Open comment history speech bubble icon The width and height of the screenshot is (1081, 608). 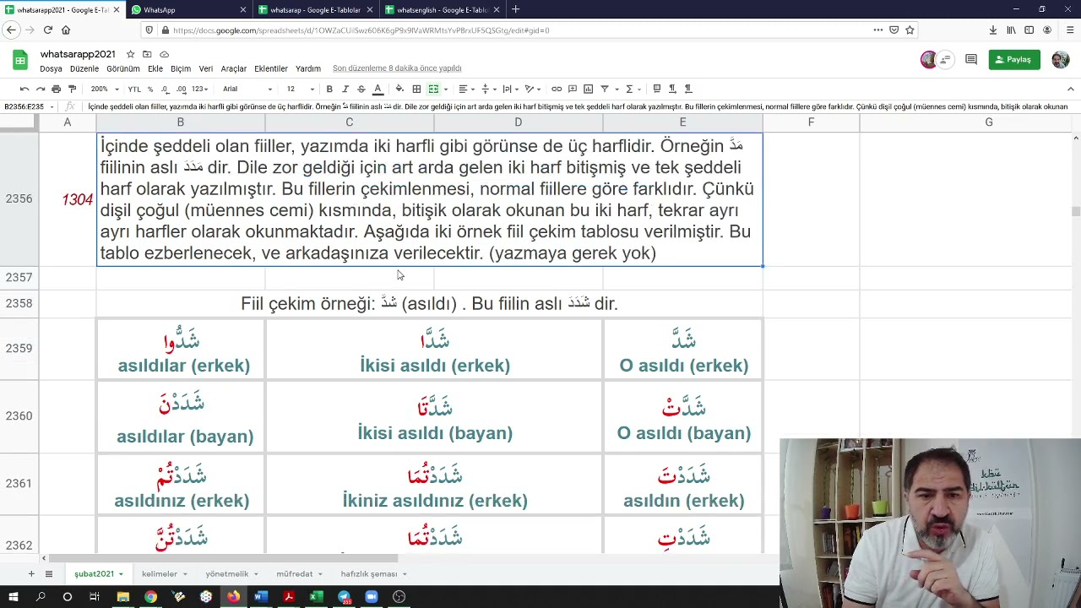click(x=971, y=59)
